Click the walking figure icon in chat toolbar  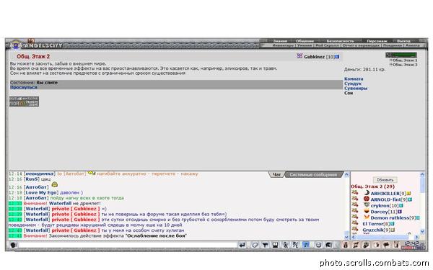[285, 245]
